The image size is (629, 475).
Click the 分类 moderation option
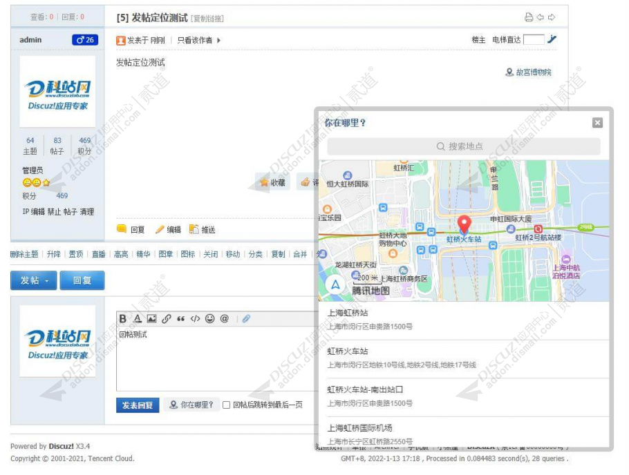click(255, 254)
